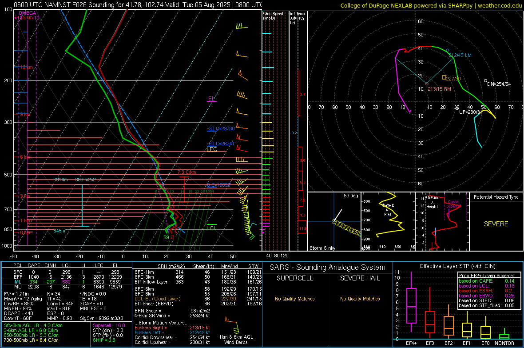Click the 700-500mb LR = 6.4 C/km line
The image size is (524, 348).
tap(31, 340)
